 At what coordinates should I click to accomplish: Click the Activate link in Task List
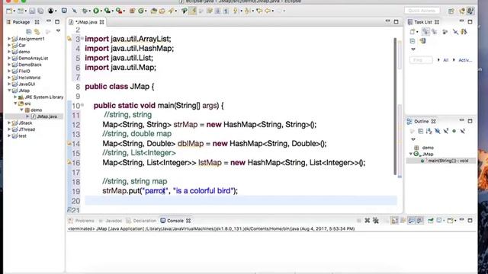[465, 60]
